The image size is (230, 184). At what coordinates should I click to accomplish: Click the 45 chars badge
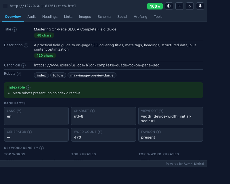click(44, 35)
